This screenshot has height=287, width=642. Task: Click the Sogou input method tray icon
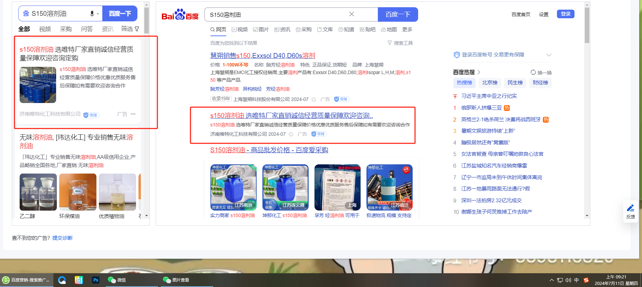point(586,280)
